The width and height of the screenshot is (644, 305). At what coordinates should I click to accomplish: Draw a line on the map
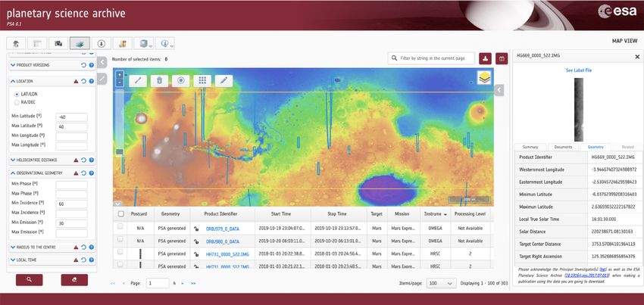pos(138,80)
